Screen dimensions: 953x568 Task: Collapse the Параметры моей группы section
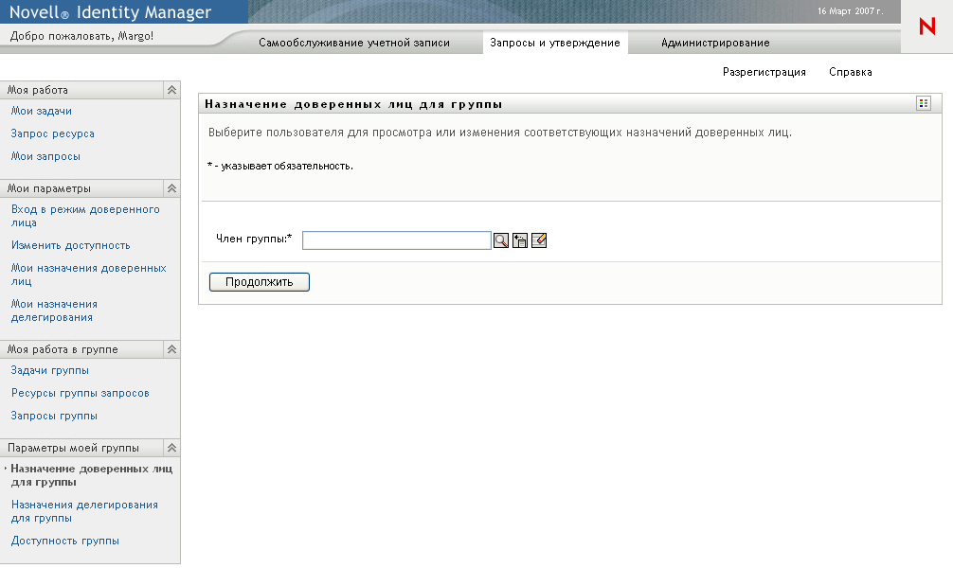pyautogui.click(x=171, y=447)
